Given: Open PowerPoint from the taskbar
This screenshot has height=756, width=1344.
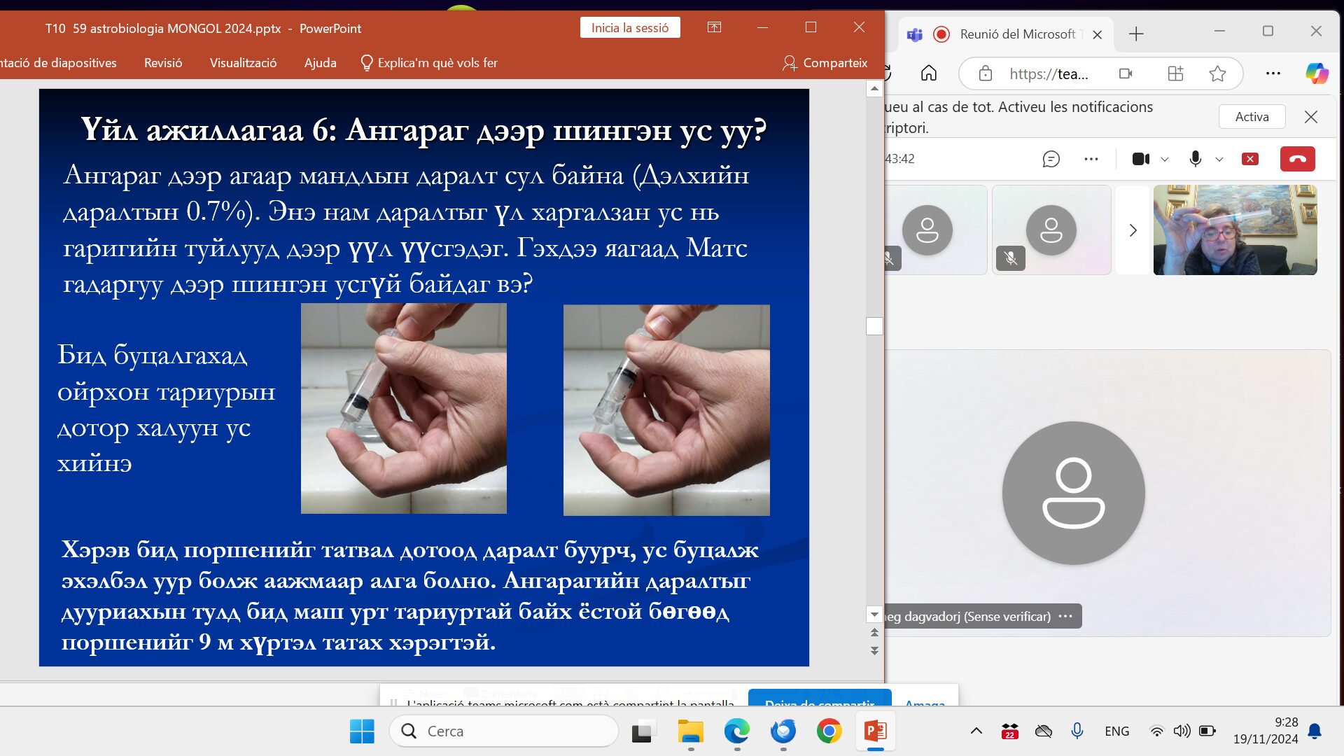Looking at the screenshot, I should click(875, 731).
